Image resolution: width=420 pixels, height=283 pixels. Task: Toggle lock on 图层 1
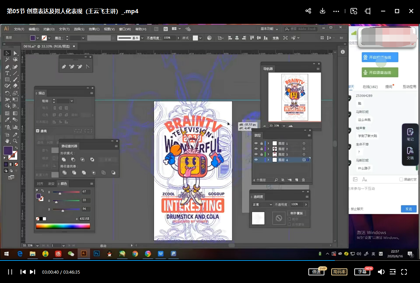coord(261,143)
